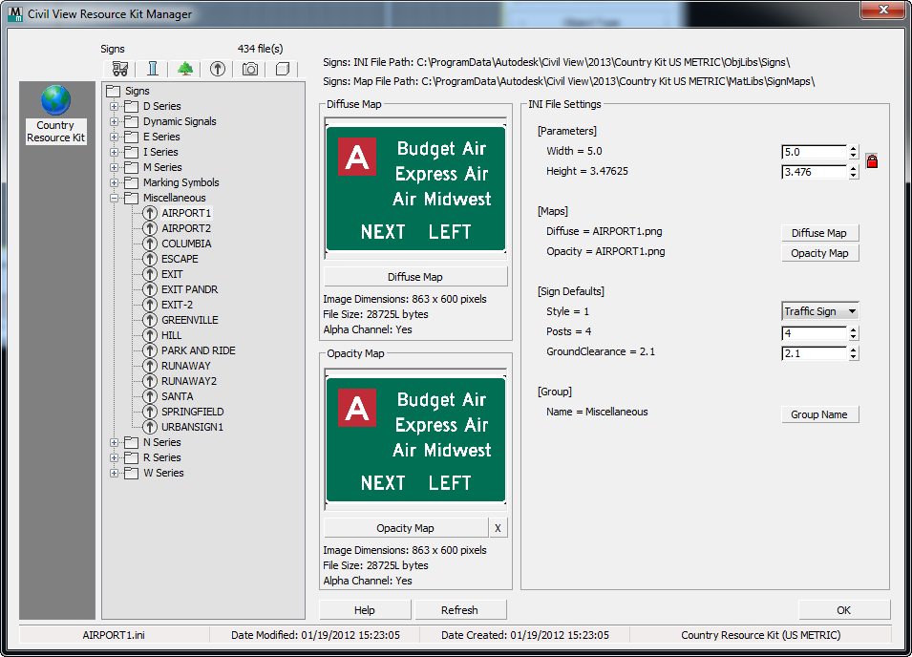
Task: Click the sign icon beside SANTA
Action: pos(150,396)
